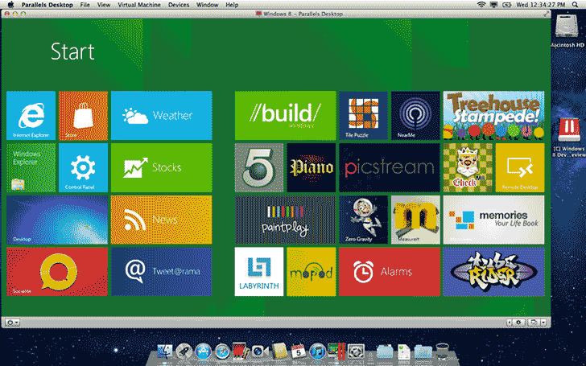Open the Tweet@rama tile

click(x=162, y=272)
